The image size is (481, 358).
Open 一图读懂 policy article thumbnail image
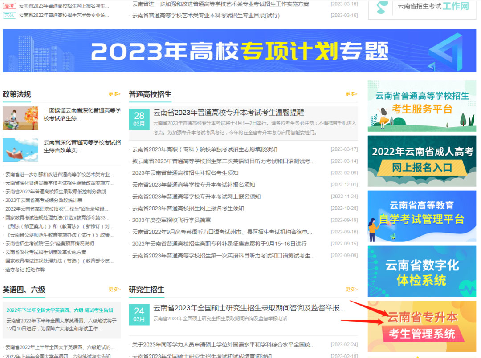(x=20, y=118)
